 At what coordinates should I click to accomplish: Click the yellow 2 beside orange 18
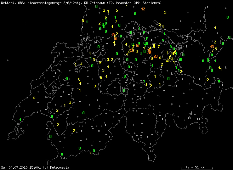[117, 34]
